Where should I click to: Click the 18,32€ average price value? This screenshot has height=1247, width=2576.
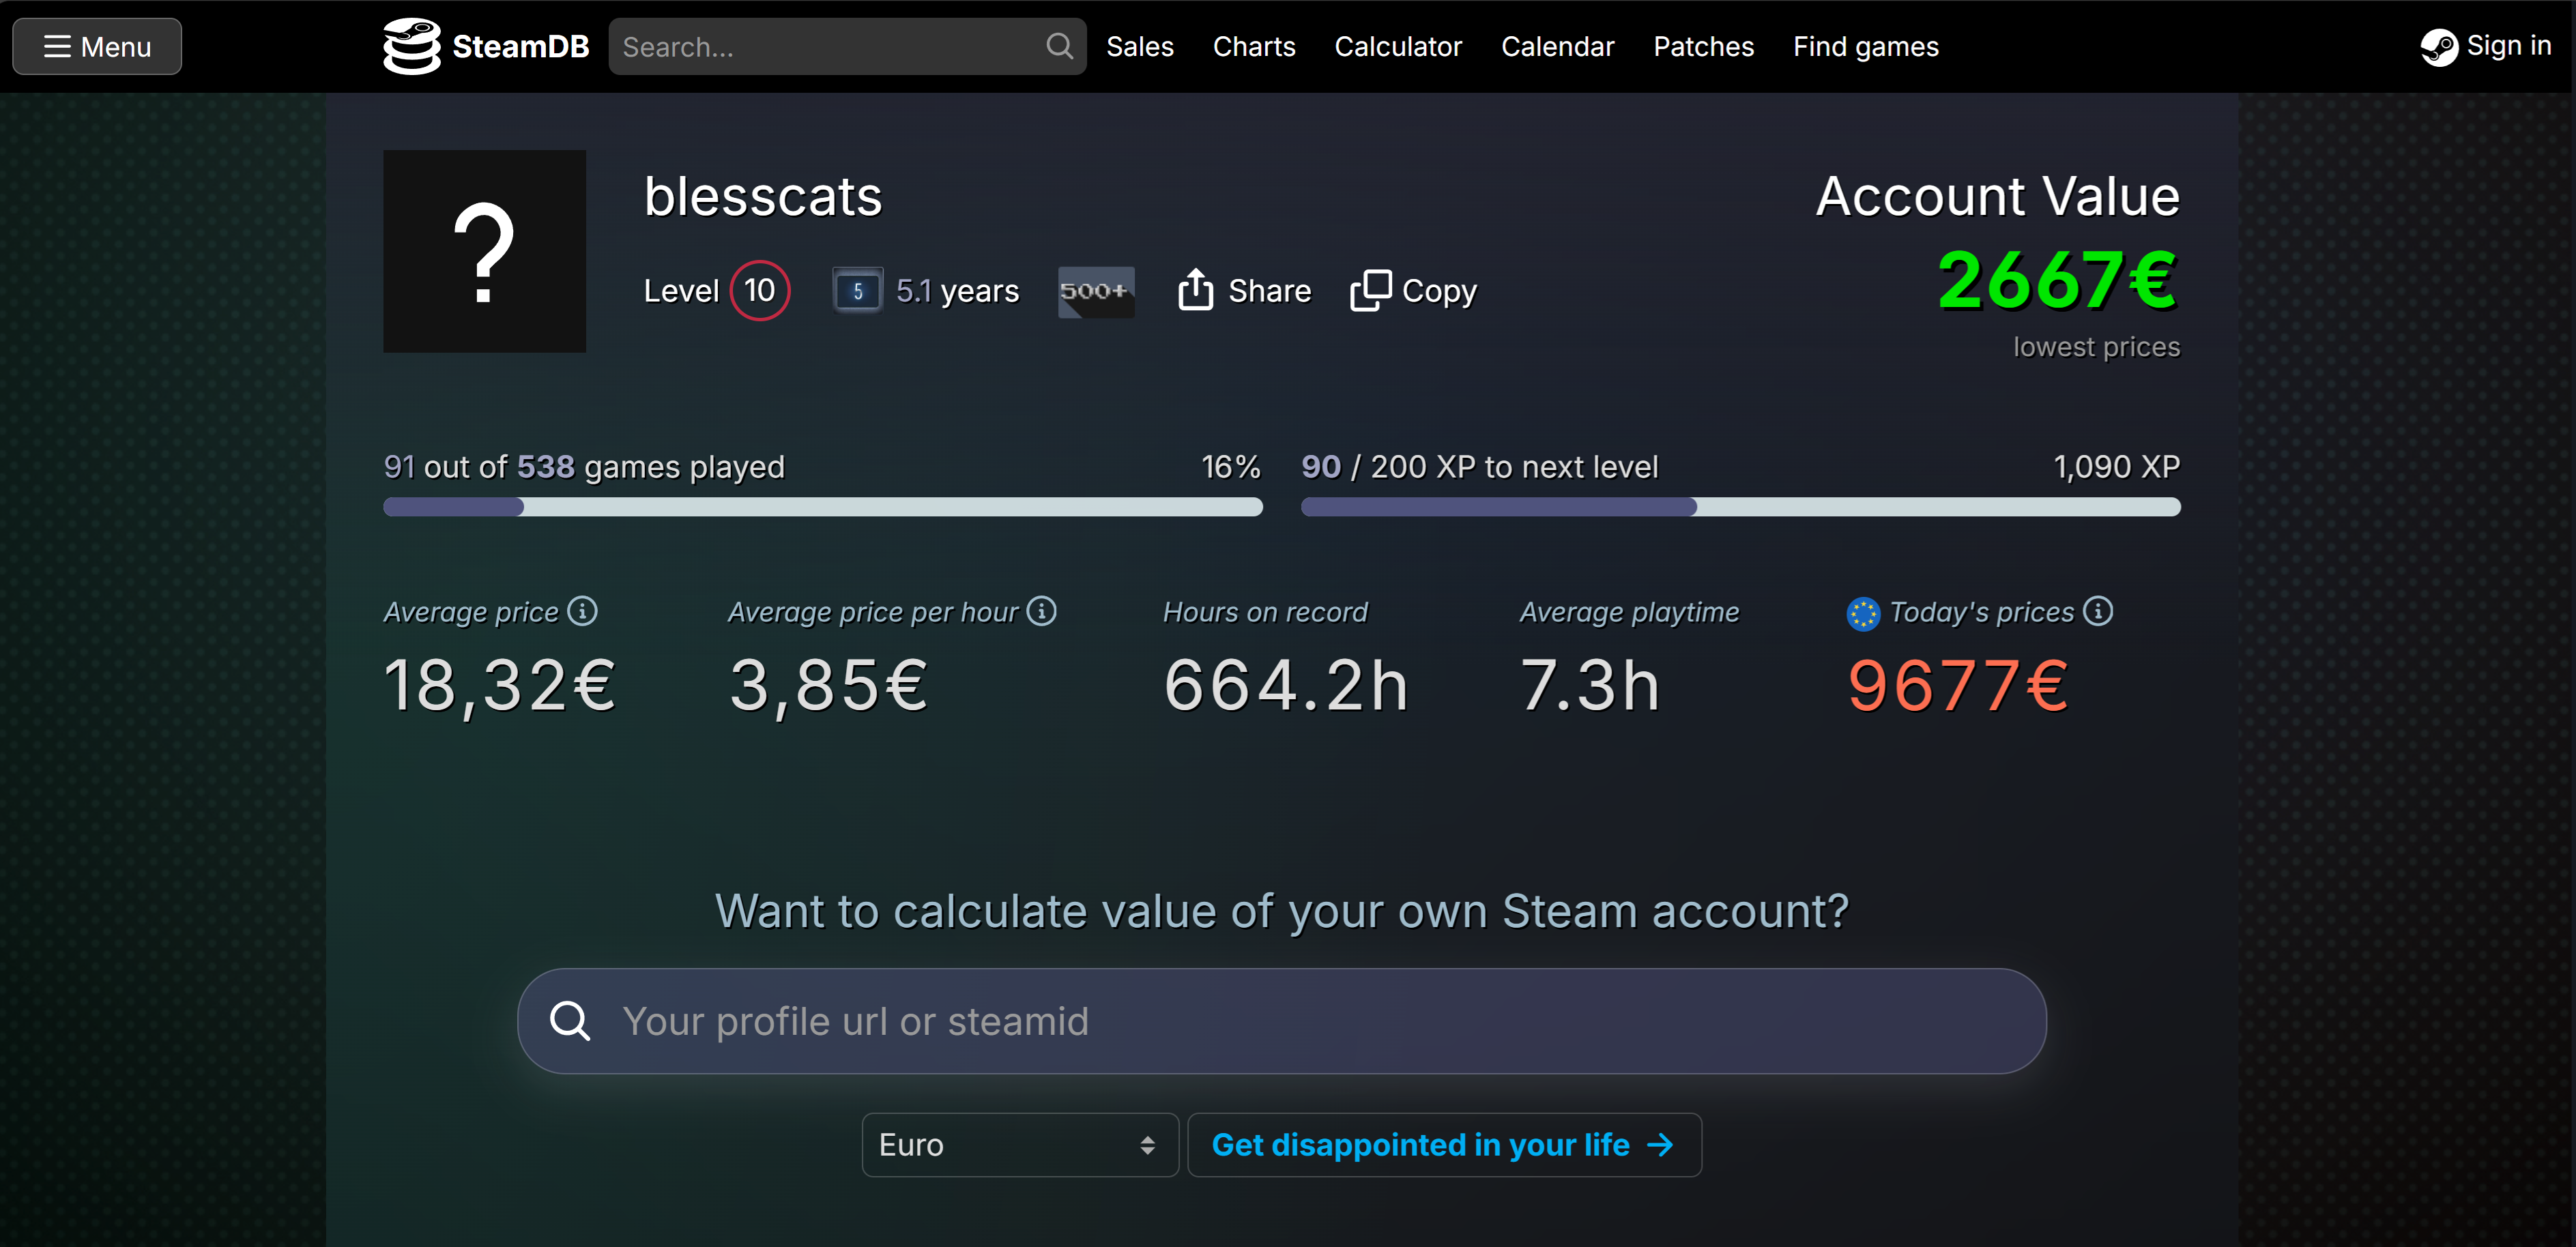[x=500, y=686]
